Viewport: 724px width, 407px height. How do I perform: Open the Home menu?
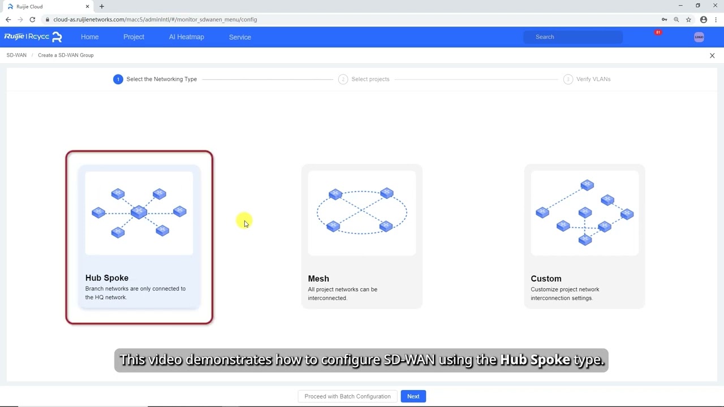coord(89,37)
